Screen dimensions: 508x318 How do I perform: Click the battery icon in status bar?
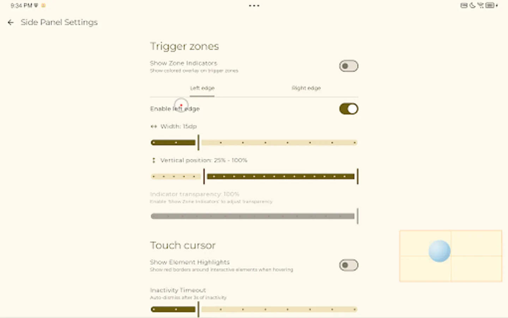490,5
